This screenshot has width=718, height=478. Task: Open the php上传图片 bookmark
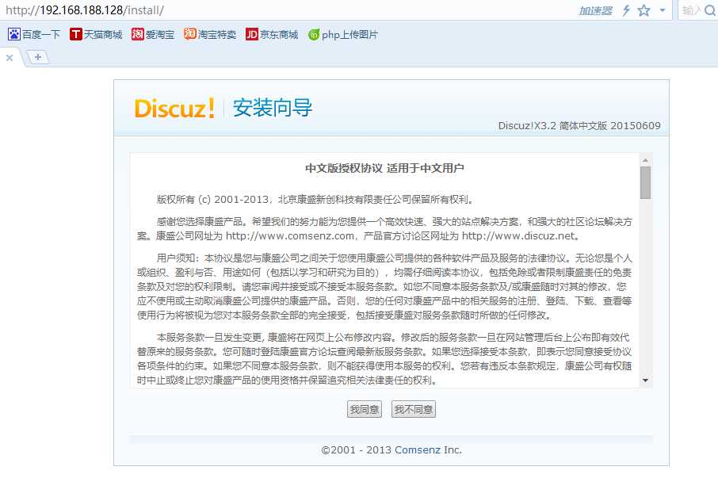click(342, 34)
